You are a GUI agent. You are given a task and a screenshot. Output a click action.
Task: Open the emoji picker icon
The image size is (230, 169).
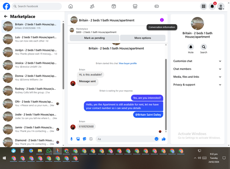156,139
